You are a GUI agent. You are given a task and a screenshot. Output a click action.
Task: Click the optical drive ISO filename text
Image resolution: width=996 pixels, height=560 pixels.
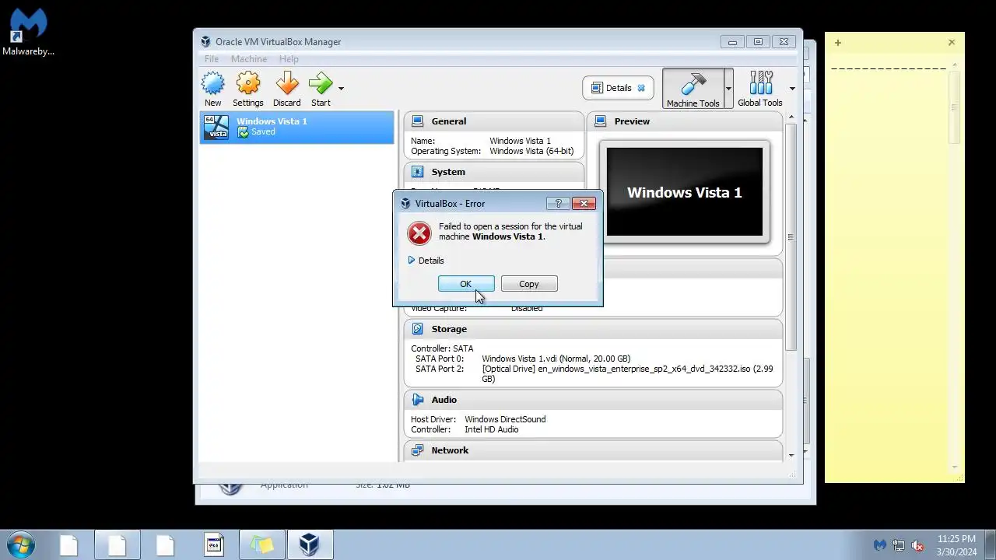click(x=627, y=374)
